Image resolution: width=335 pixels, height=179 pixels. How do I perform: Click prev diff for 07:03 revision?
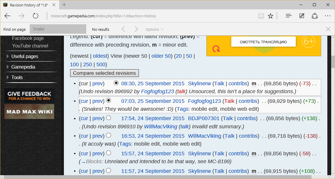click(98, 101)
